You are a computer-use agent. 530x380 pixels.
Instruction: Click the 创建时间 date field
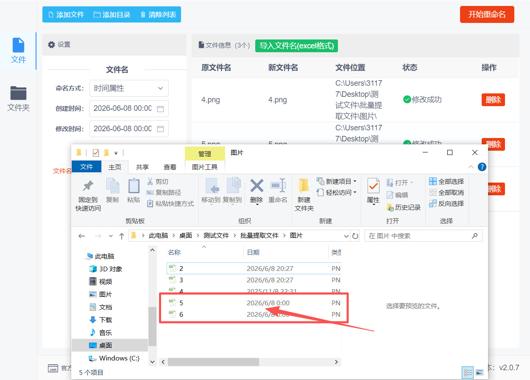point(129,109)
